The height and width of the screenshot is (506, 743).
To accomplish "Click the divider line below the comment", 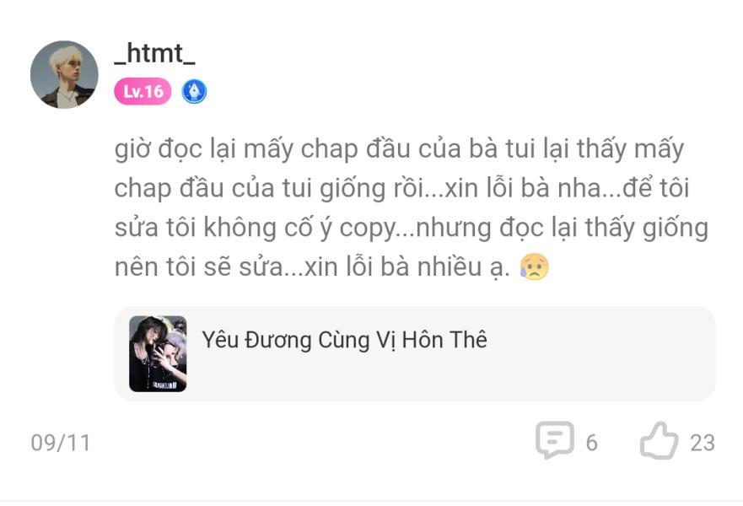I will 371,501.
